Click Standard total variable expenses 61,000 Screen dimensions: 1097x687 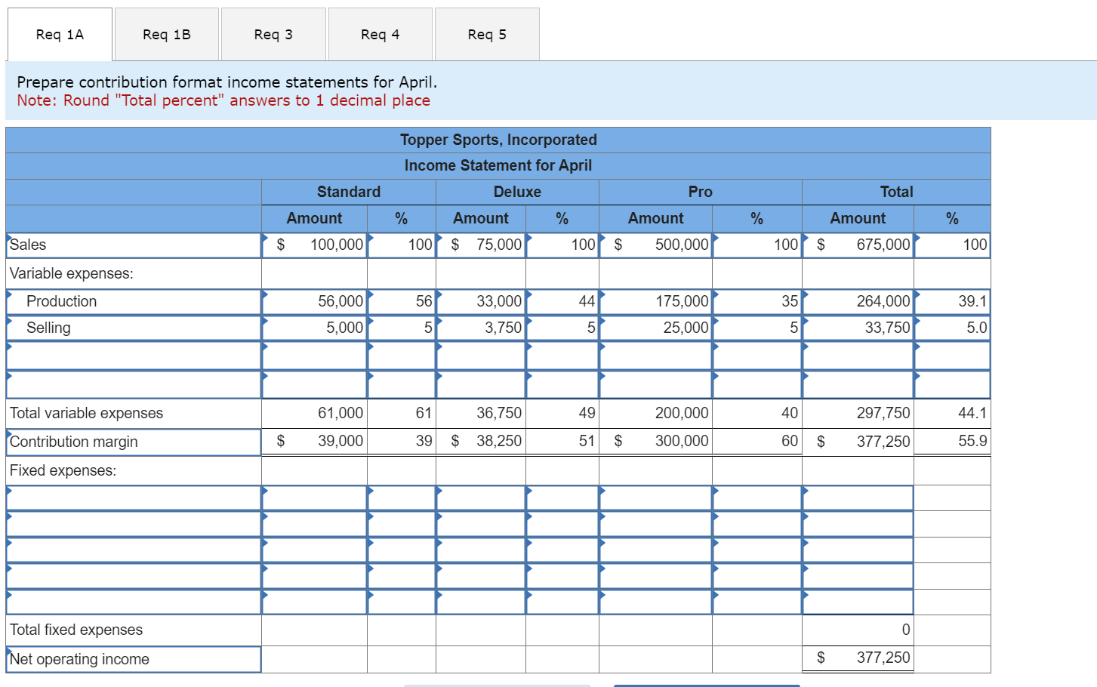(x=314, y=414)
